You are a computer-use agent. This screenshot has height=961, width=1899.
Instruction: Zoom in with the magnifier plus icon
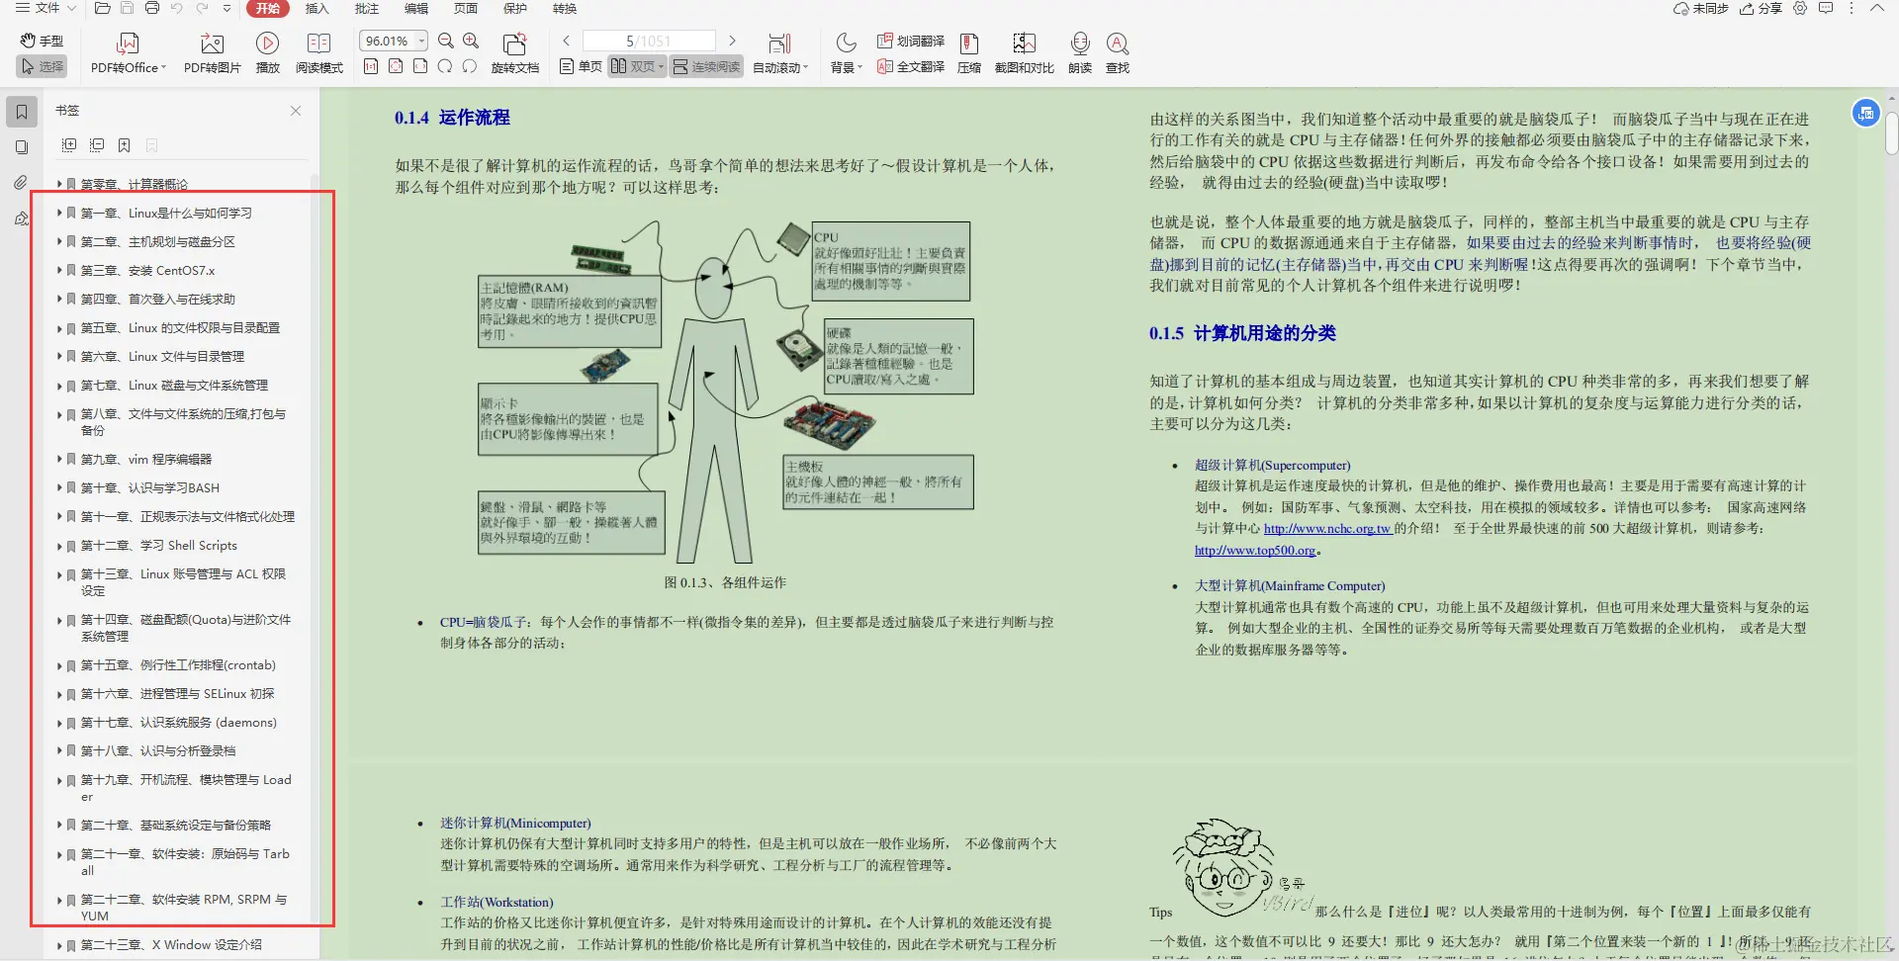472,42
